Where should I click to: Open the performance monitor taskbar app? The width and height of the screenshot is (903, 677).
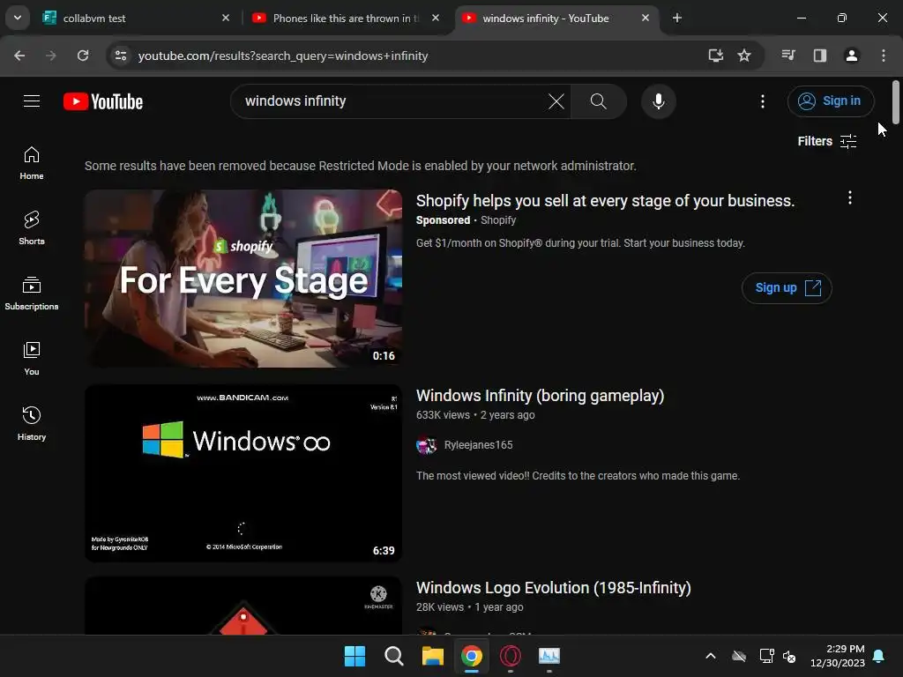(x=549, y=656)
